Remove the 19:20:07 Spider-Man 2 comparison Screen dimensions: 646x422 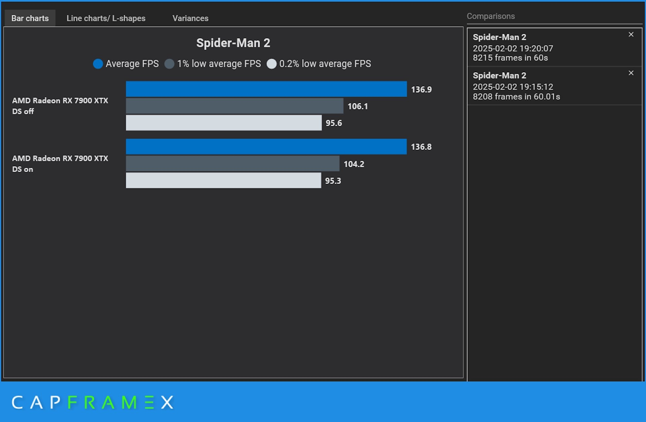(631, 35)
